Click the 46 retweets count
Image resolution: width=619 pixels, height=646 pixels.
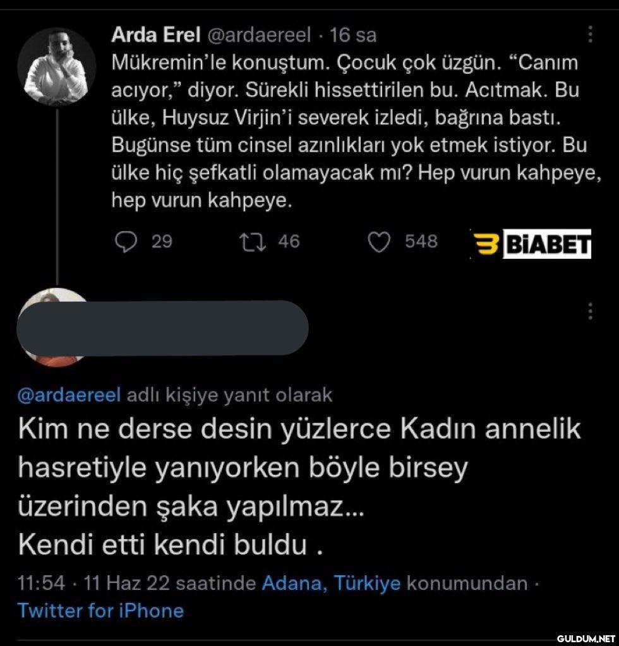[x=289, y=241]
